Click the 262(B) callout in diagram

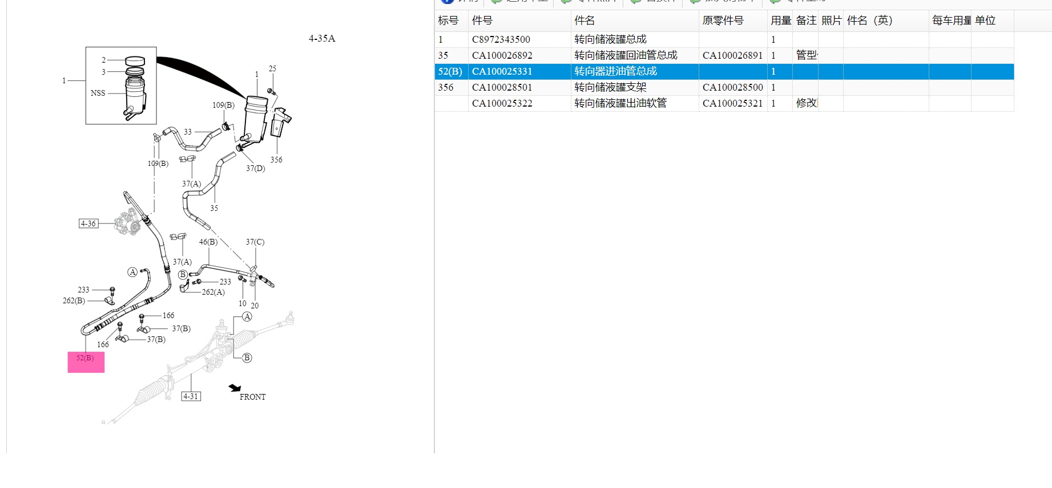[74, 300]
